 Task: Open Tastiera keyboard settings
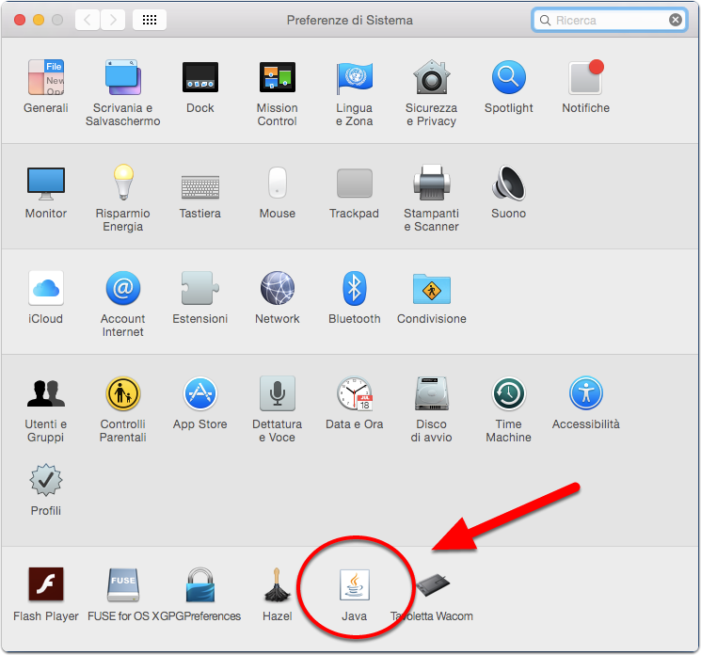click(200, 187)
